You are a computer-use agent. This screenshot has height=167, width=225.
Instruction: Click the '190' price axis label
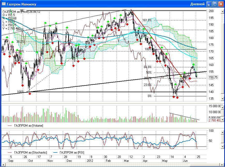click(211, 24)
